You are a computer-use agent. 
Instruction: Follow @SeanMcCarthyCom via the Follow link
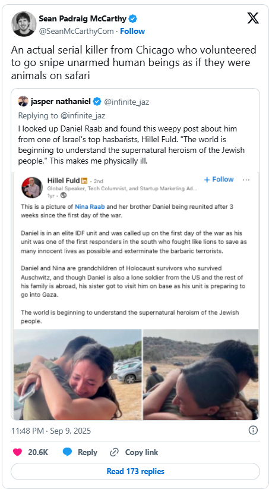(132, 31)
